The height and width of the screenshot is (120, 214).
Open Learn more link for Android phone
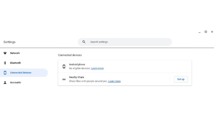(97, 68)
